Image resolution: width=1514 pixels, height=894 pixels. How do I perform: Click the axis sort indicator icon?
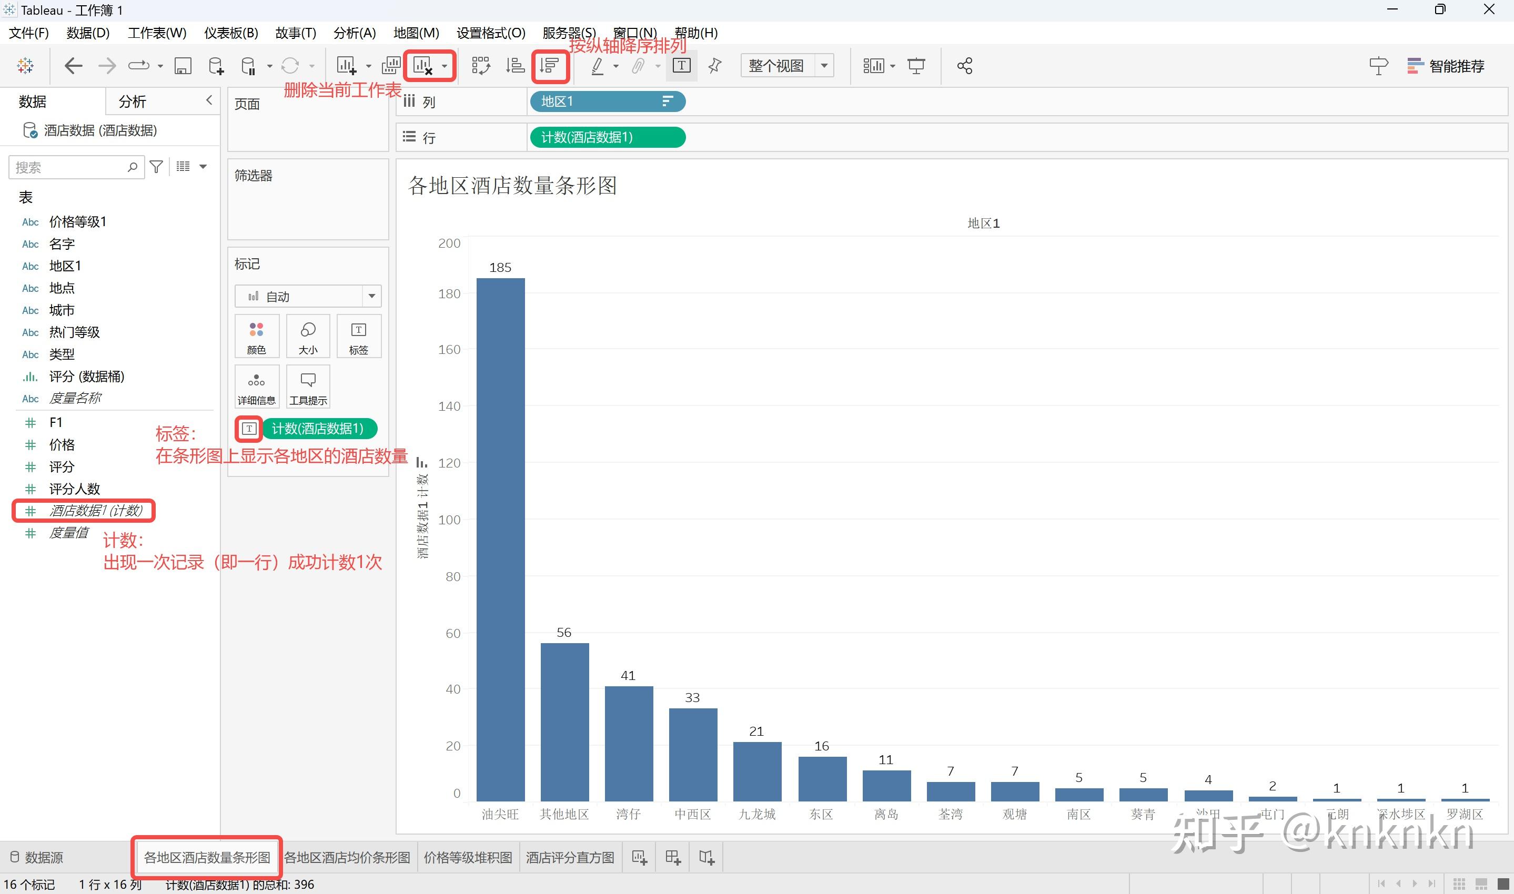point(422,463)
